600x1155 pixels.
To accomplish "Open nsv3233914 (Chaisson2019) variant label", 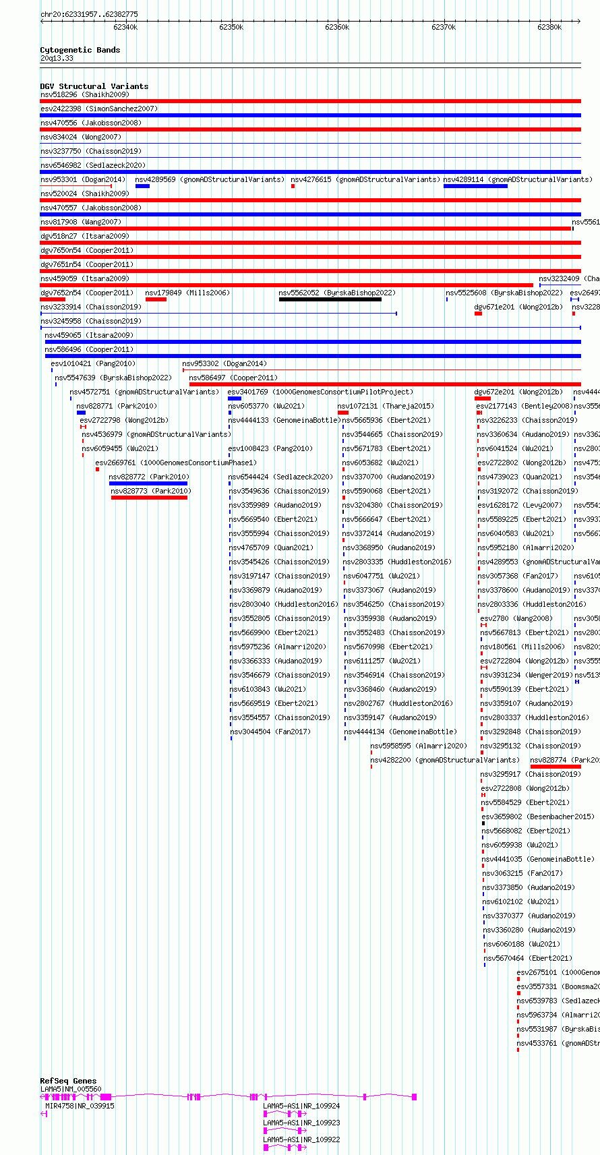I will (x=91, y=307).
